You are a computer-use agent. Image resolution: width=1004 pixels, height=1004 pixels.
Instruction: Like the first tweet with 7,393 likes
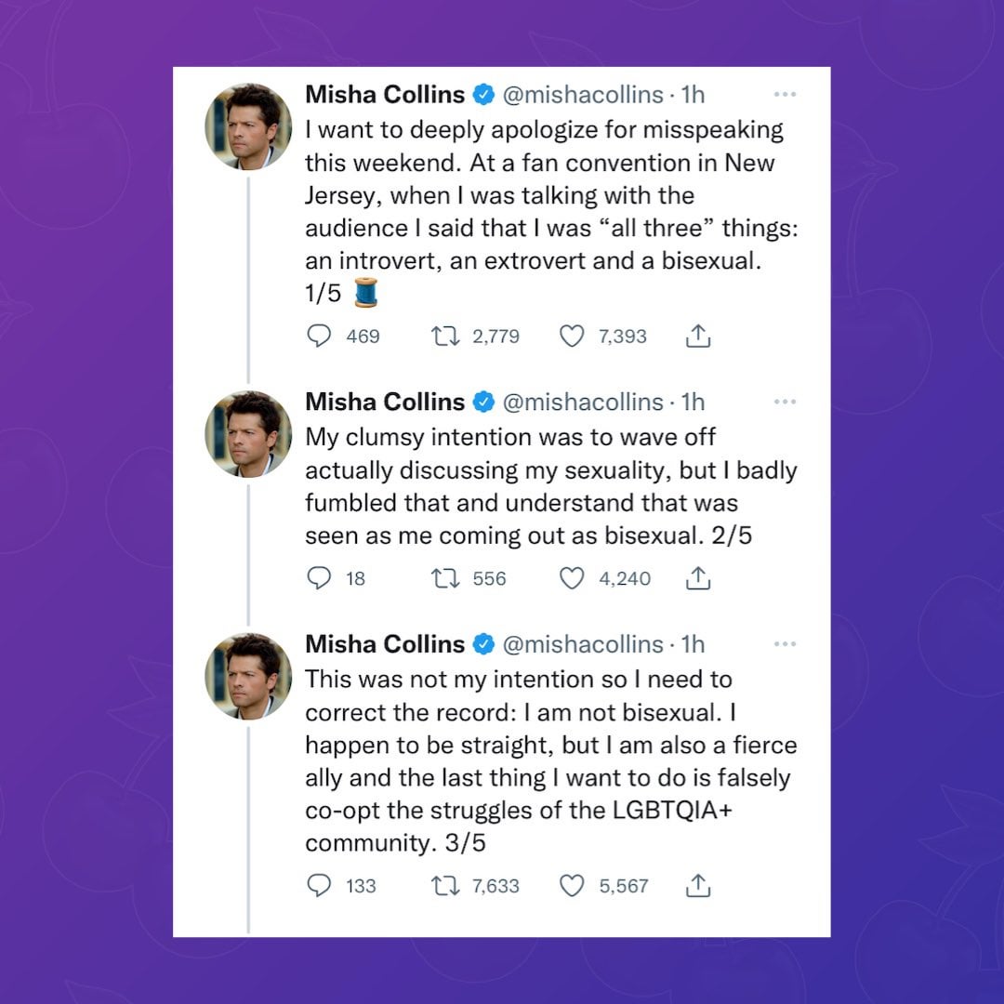point(571,336)
